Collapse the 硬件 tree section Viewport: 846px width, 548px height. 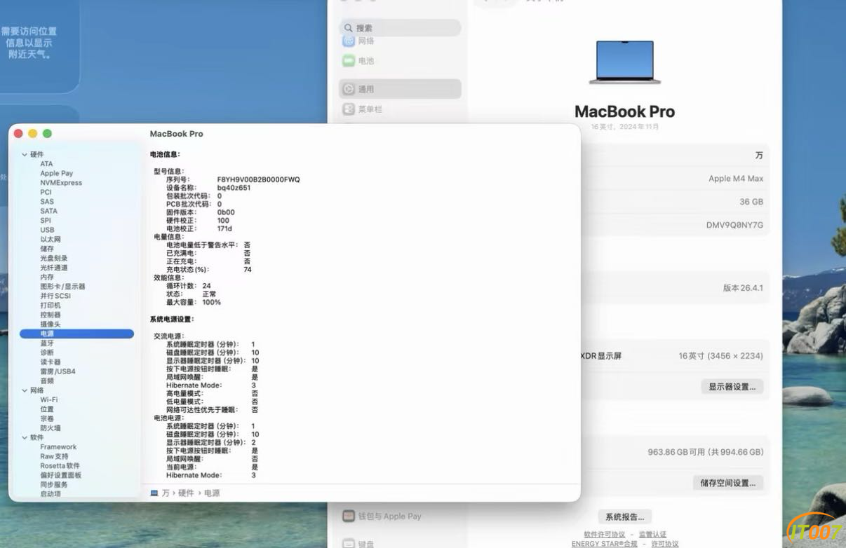[25, 155]
